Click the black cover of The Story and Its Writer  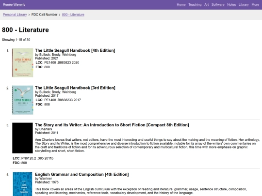pyautogui.click(x=22, y=138)
